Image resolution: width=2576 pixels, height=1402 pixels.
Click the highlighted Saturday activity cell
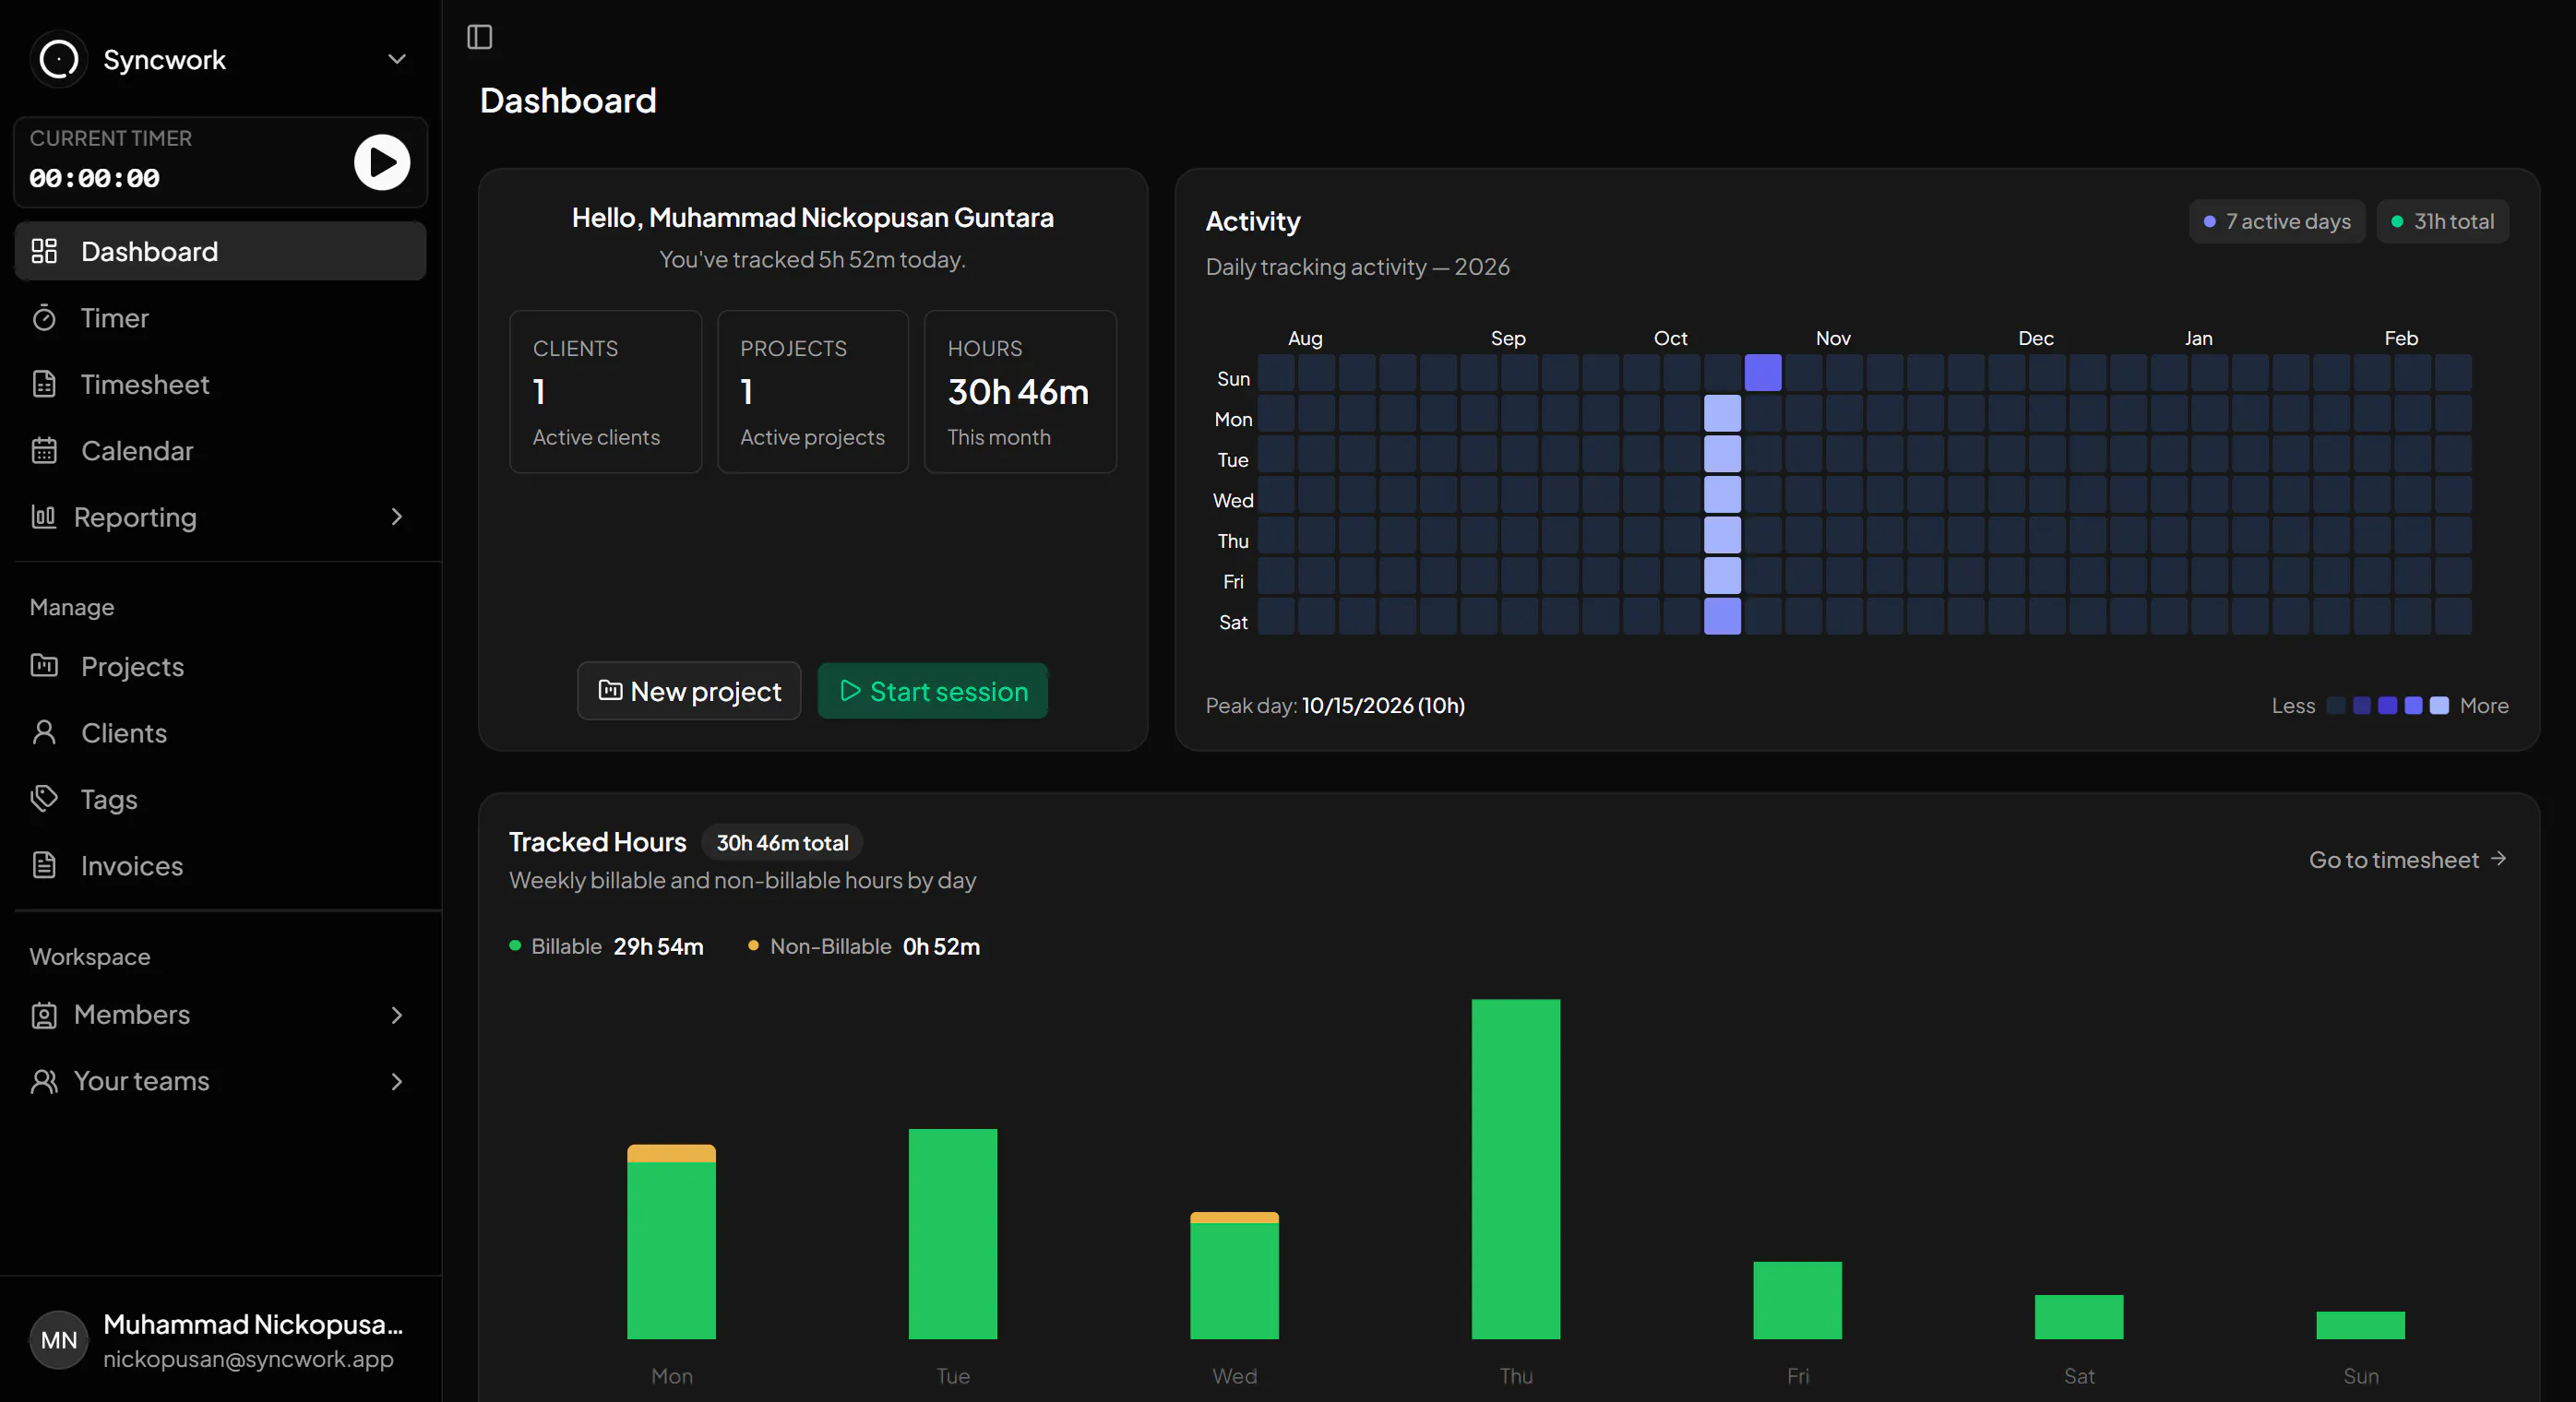1722,616
